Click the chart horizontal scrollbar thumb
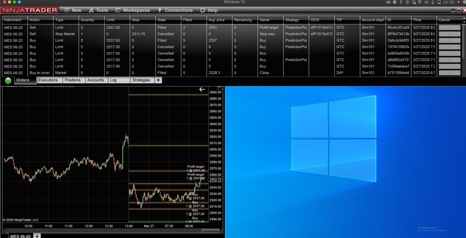 click(210, 231)
